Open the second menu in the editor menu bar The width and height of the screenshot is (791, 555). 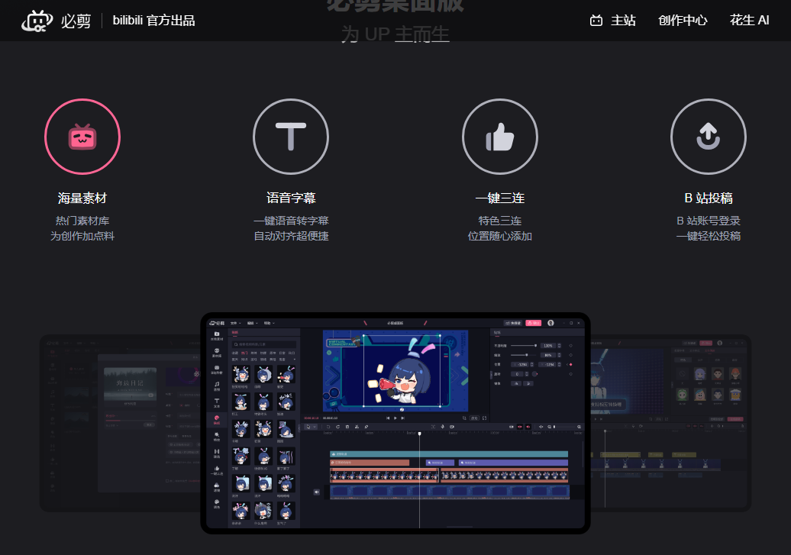(252, 323)
